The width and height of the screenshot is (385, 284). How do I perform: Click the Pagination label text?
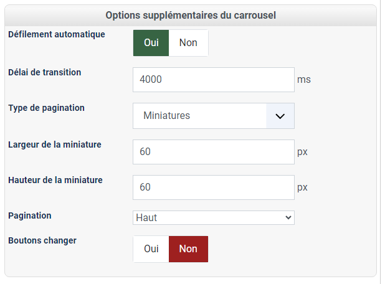pyautogui.click(x=30, y=215)
